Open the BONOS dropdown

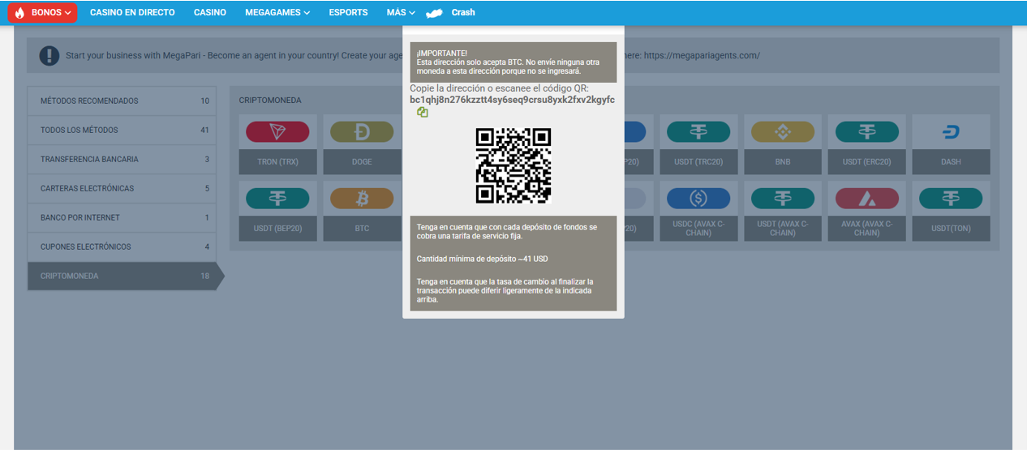coord(43,12)
